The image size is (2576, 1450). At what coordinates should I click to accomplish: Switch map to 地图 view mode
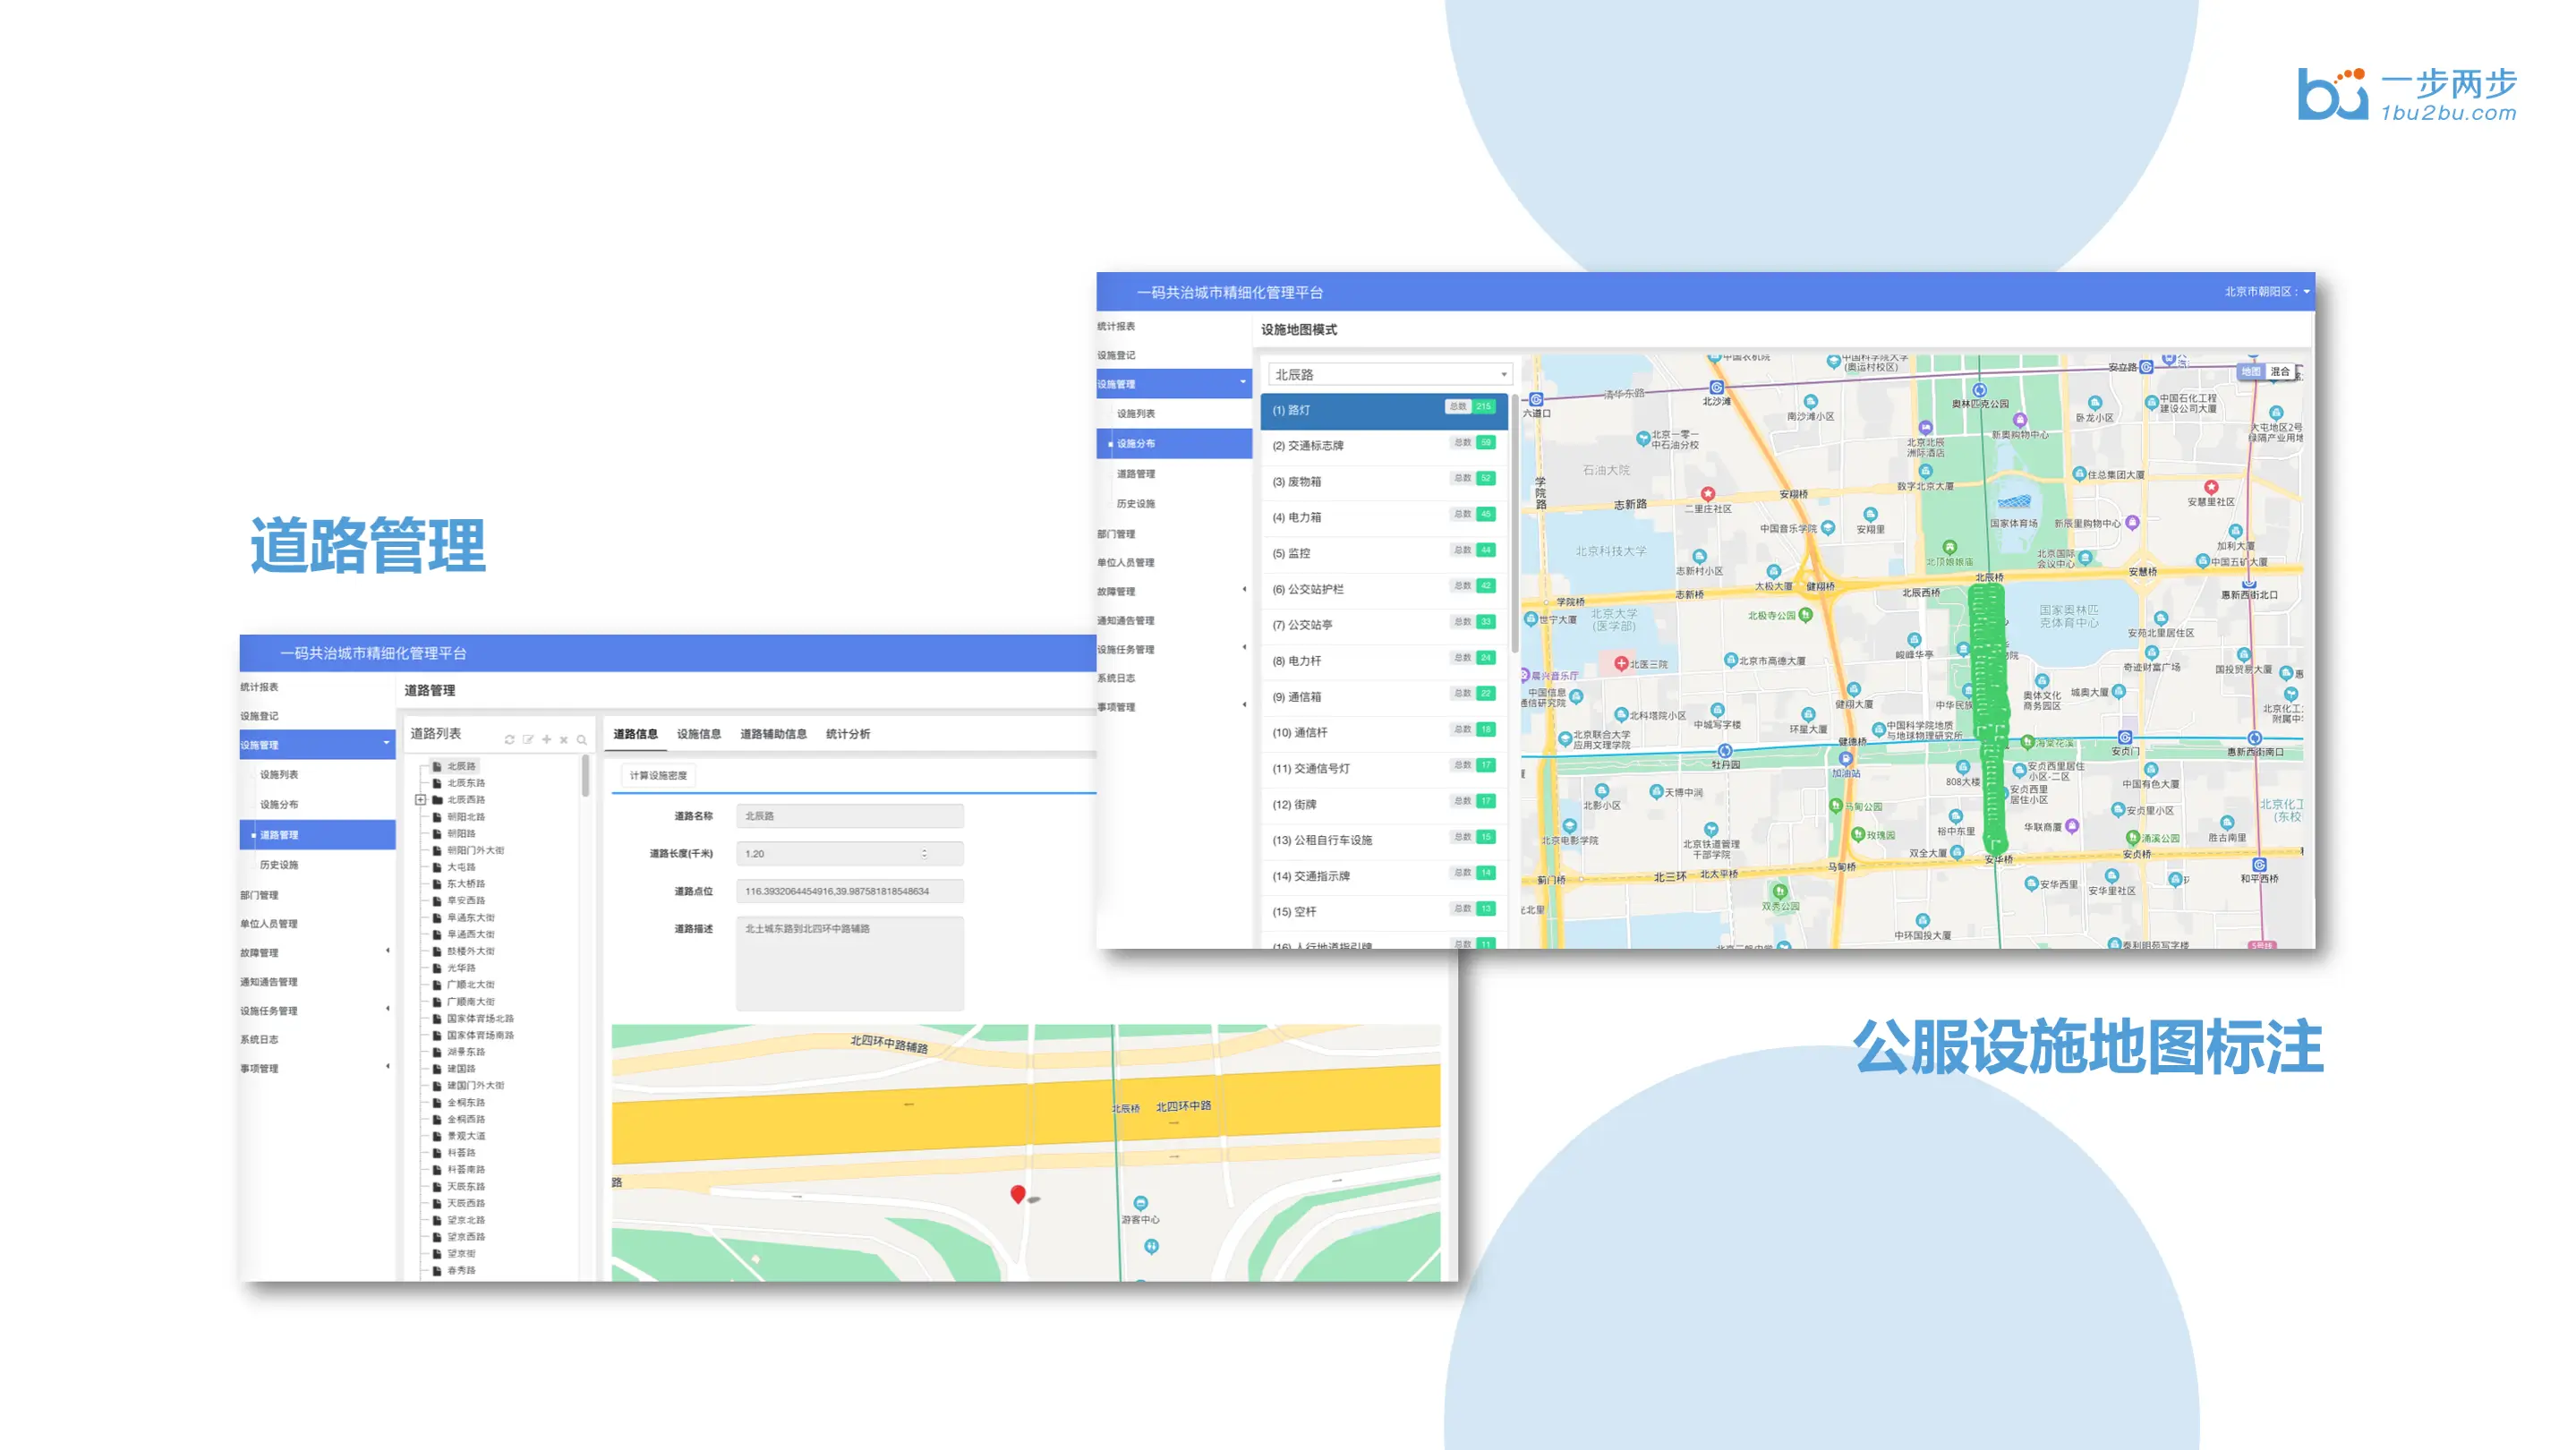(x=2250, y=372)
